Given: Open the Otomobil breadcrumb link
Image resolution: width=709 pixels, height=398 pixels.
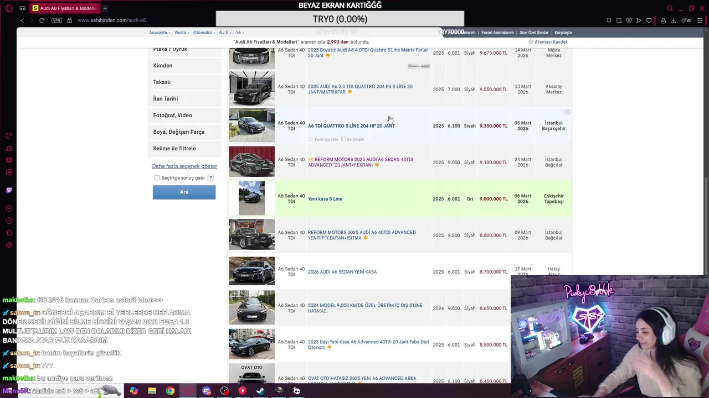Looking at the screenshot, I should [x=202, y=33].
